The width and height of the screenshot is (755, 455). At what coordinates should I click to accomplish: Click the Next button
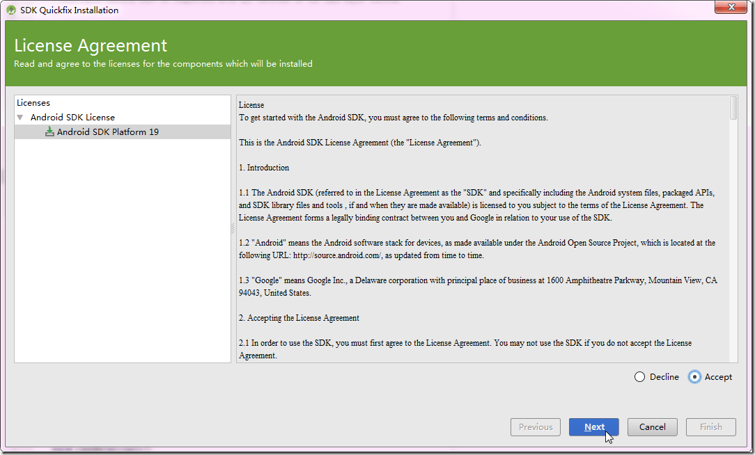[593, 427]
